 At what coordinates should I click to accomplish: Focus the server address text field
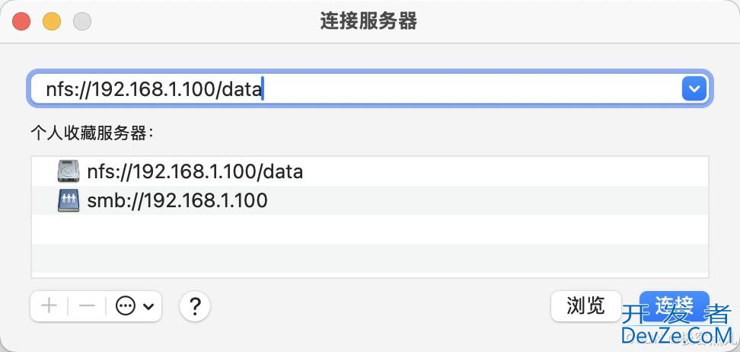[x=350, y=89]
